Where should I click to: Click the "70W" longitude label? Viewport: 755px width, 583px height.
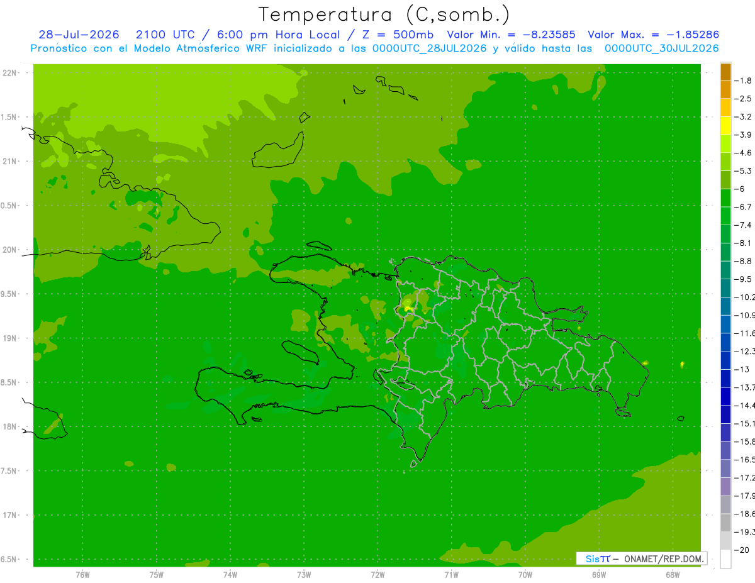point(525,574)
